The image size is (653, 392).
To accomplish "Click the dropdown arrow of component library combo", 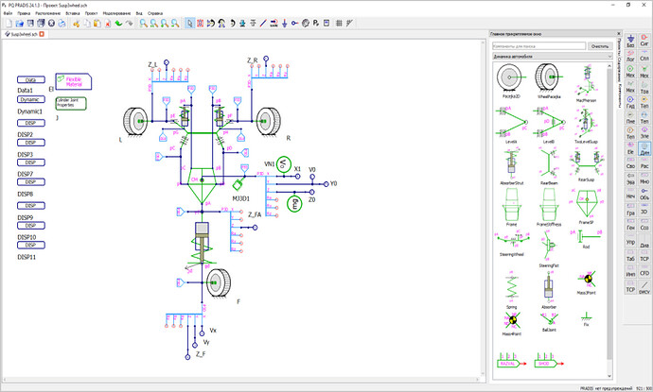I will [609, 56].
